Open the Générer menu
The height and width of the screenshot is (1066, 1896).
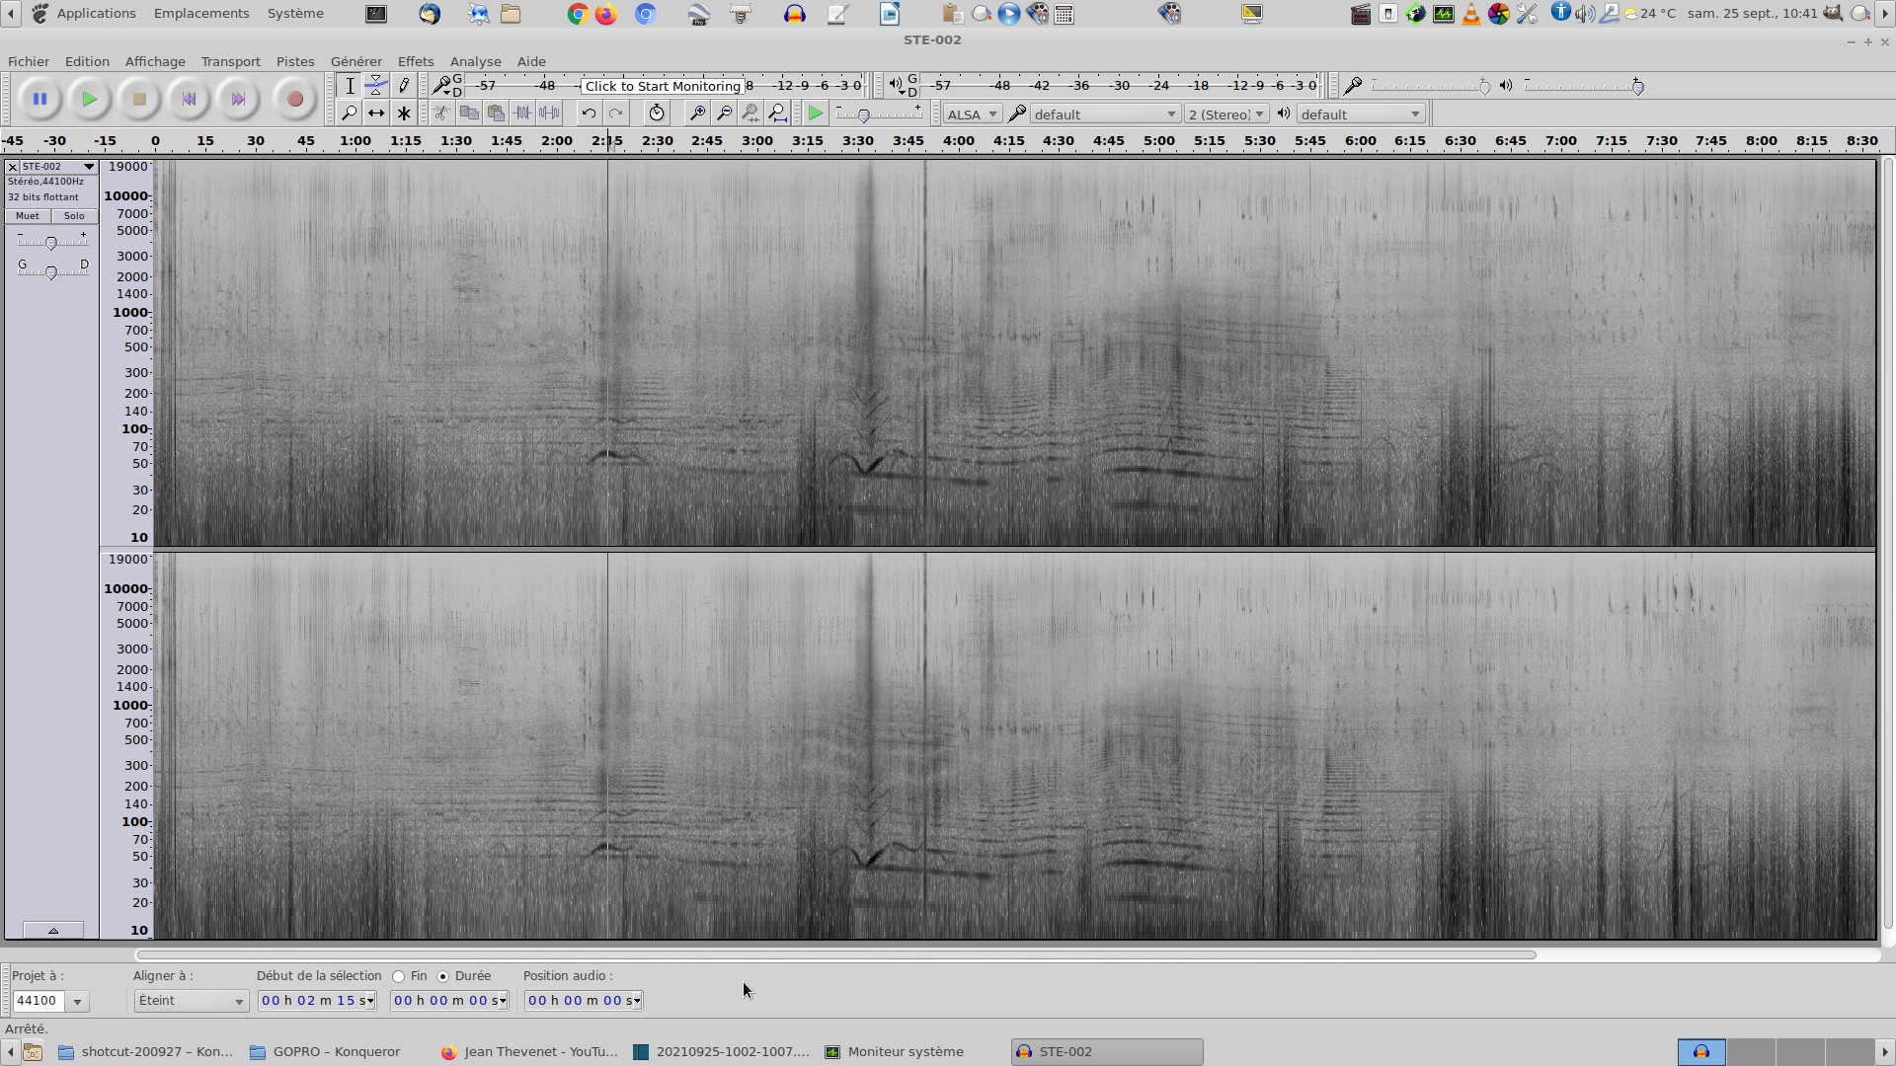[x=355, y=61]
